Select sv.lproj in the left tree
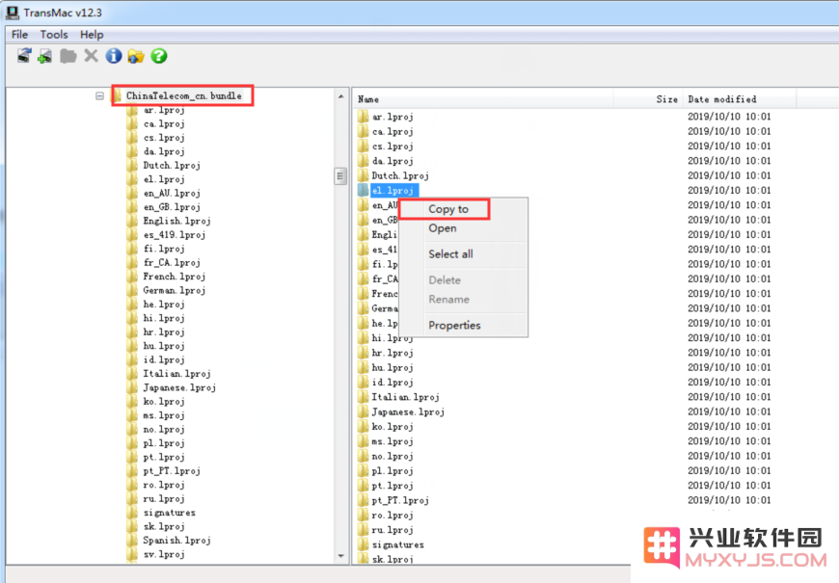 point(164,555)
